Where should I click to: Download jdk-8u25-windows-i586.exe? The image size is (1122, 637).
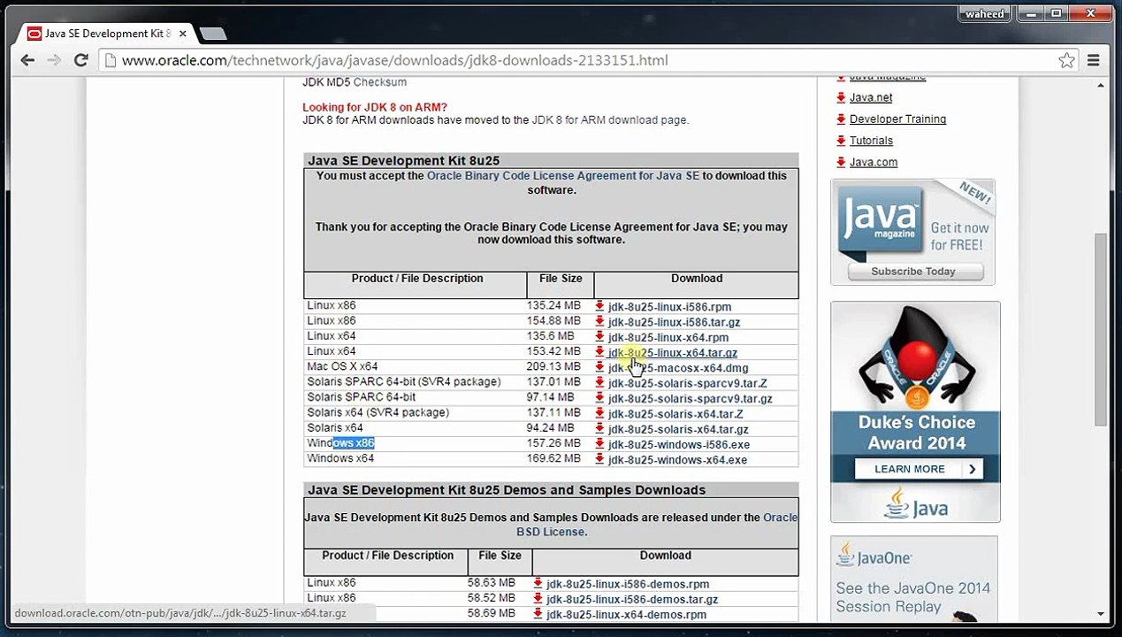coord(679,444)
